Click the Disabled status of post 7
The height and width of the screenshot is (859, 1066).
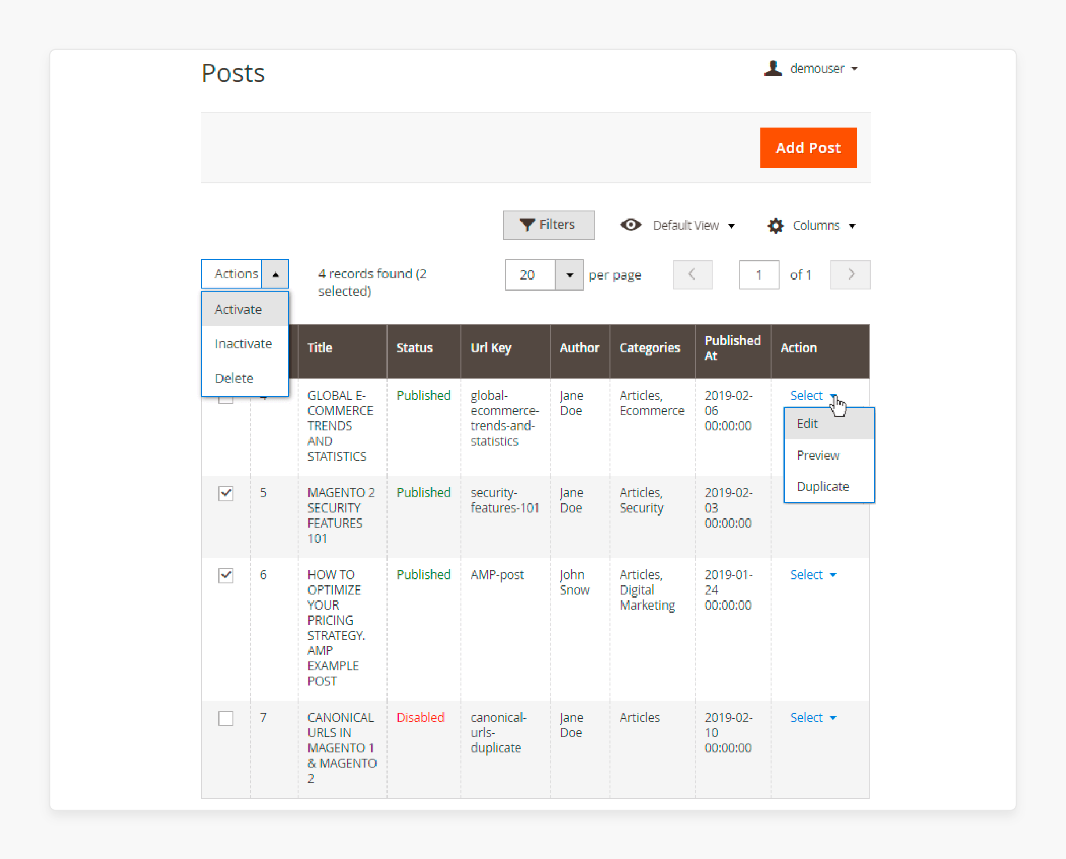[420, 718]
